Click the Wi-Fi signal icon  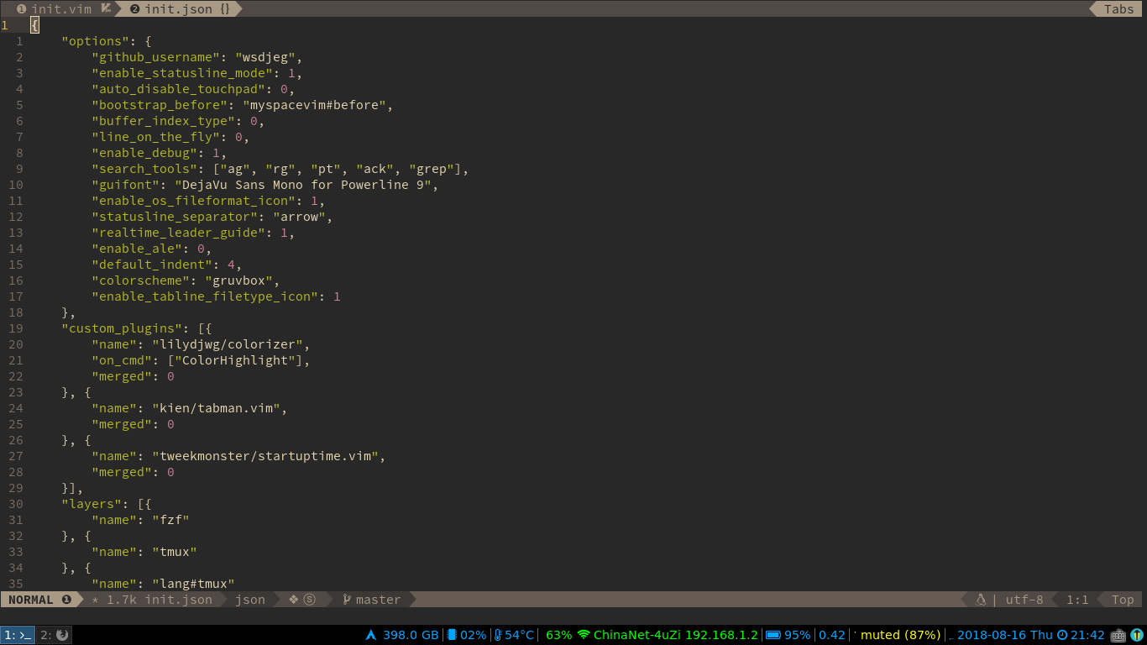pyautogui.click(x=584, y=635)
